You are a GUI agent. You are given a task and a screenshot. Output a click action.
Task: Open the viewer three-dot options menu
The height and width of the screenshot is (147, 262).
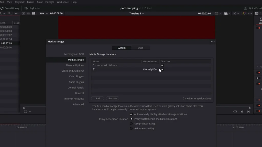click(250, 14)
